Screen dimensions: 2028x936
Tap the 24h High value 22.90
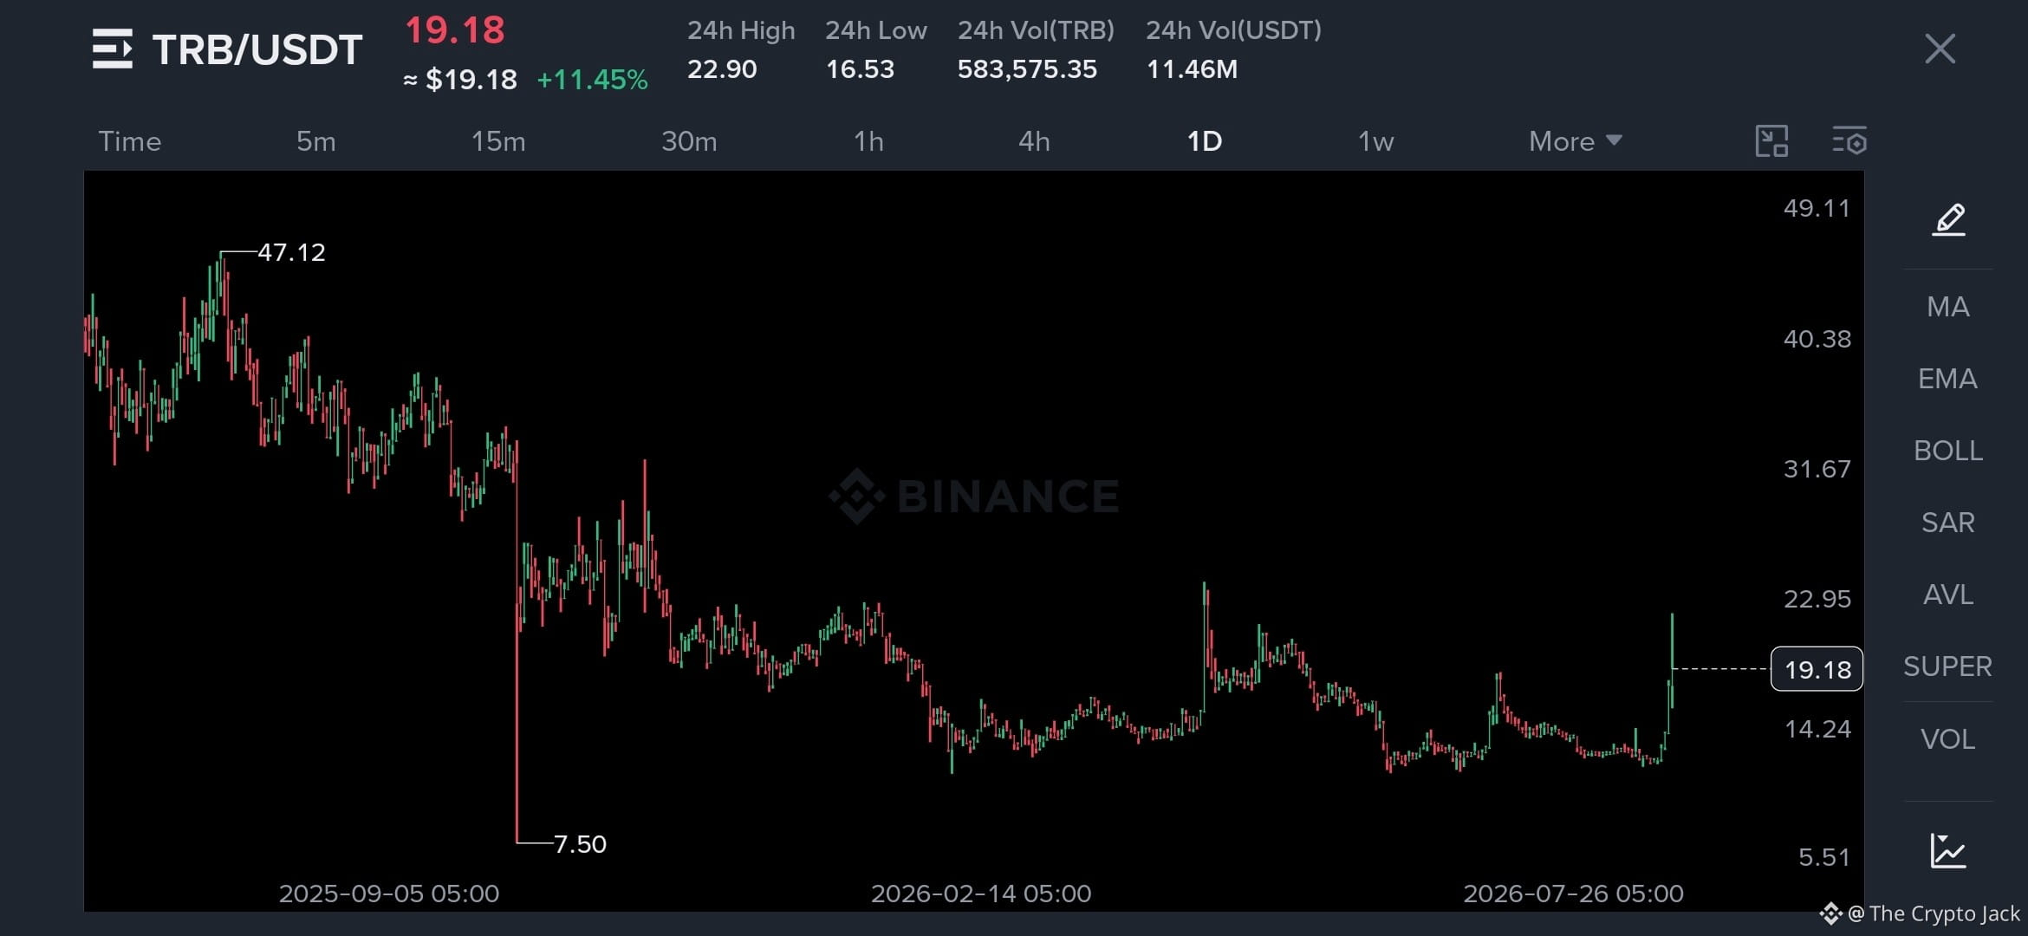pos(722,69)
